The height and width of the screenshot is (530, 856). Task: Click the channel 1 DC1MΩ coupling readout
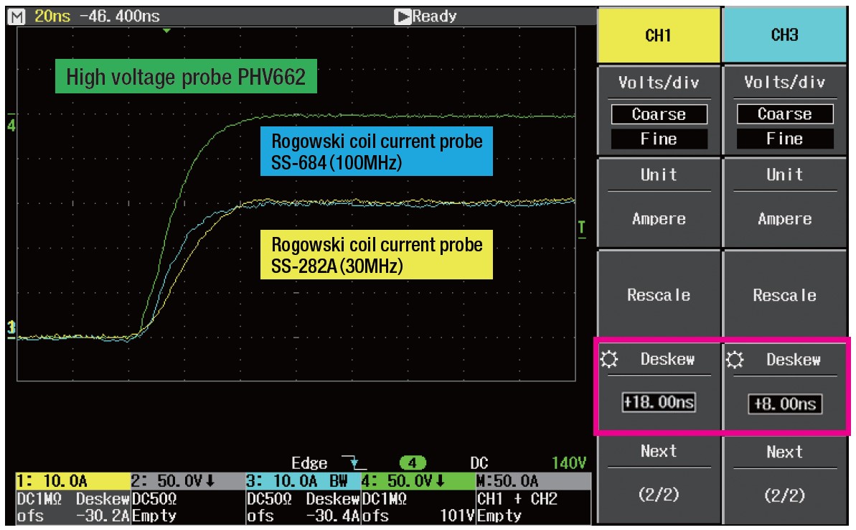(39, 499)
